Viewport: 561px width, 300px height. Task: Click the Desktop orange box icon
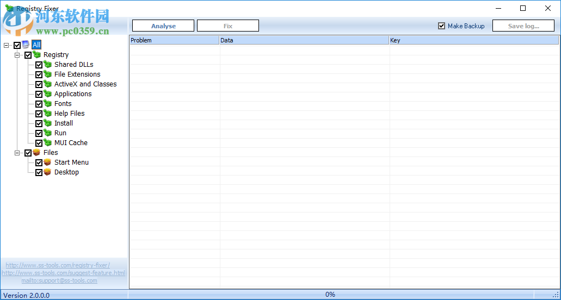click(x=47, y=172)
